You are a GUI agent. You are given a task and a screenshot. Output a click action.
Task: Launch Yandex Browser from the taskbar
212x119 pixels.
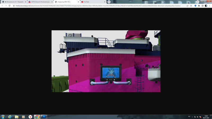point(30,117)
